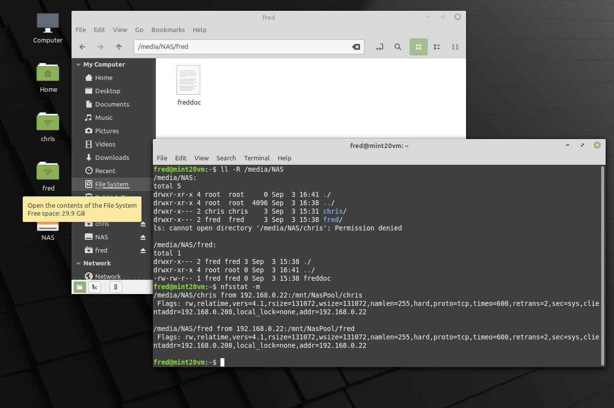Viewport: 614px width, 408px height.
Task: Click the "nfsstat -m" command in terminal
Action: click(x=241, y=287)
